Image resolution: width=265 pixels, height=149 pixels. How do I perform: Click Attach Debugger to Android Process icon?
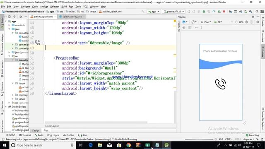(x=219, y=12)
